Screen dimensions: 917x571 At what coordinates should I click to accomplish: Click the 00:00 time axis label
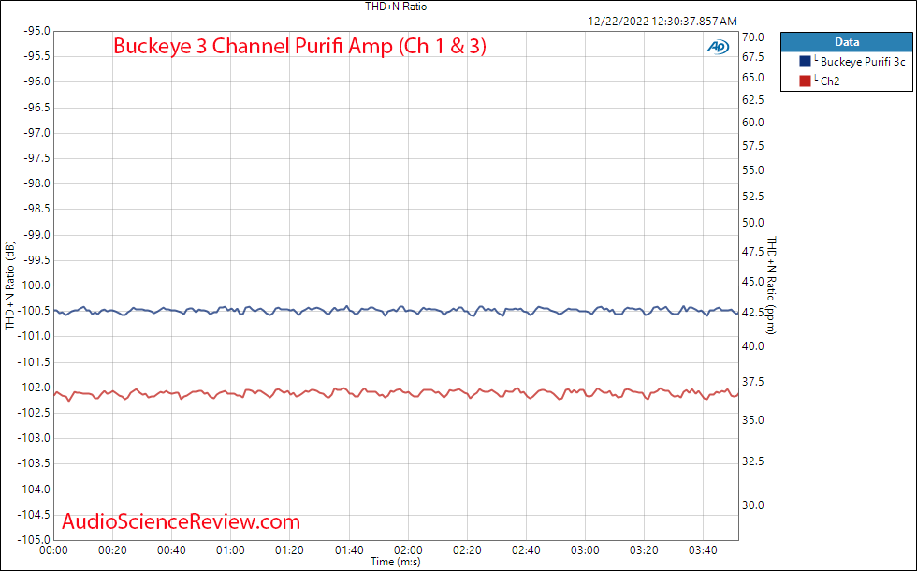pyautogui.click(x=54, y=550)
